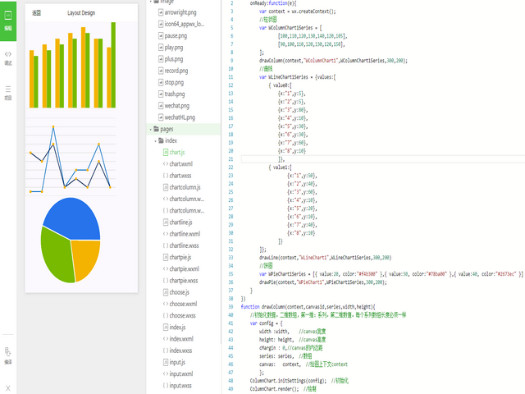
Task: Select play.png in file tree
Action: click(171, 48)
